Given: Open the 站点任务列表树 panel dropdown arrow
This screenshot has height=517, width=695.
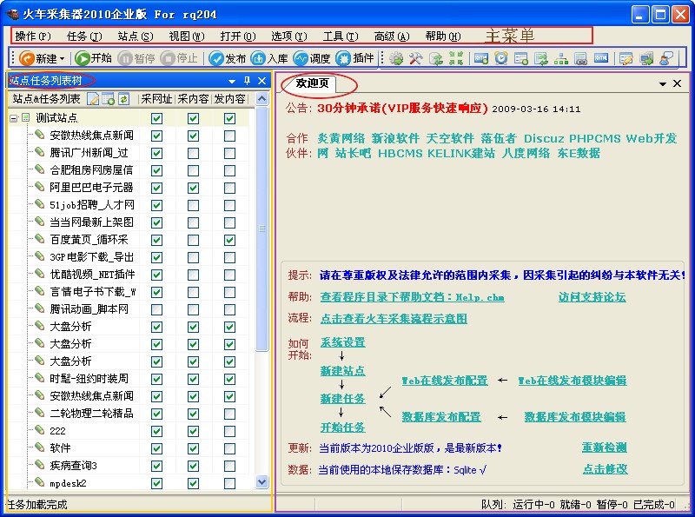Looking at the screenshot, I should point(232,81).
